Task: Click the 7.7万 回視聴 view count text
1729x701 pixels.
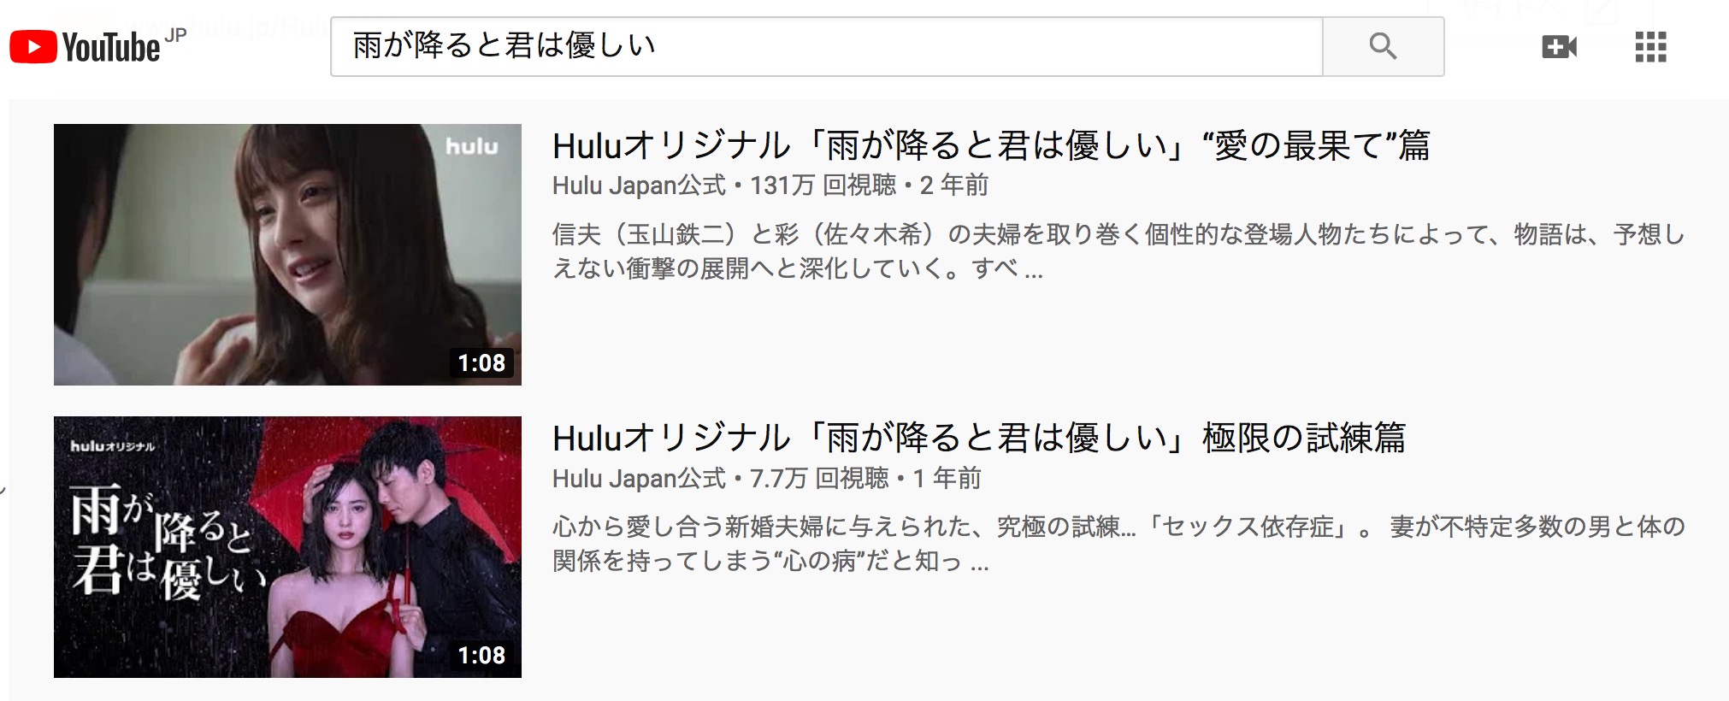Action: tap(819, 478)
